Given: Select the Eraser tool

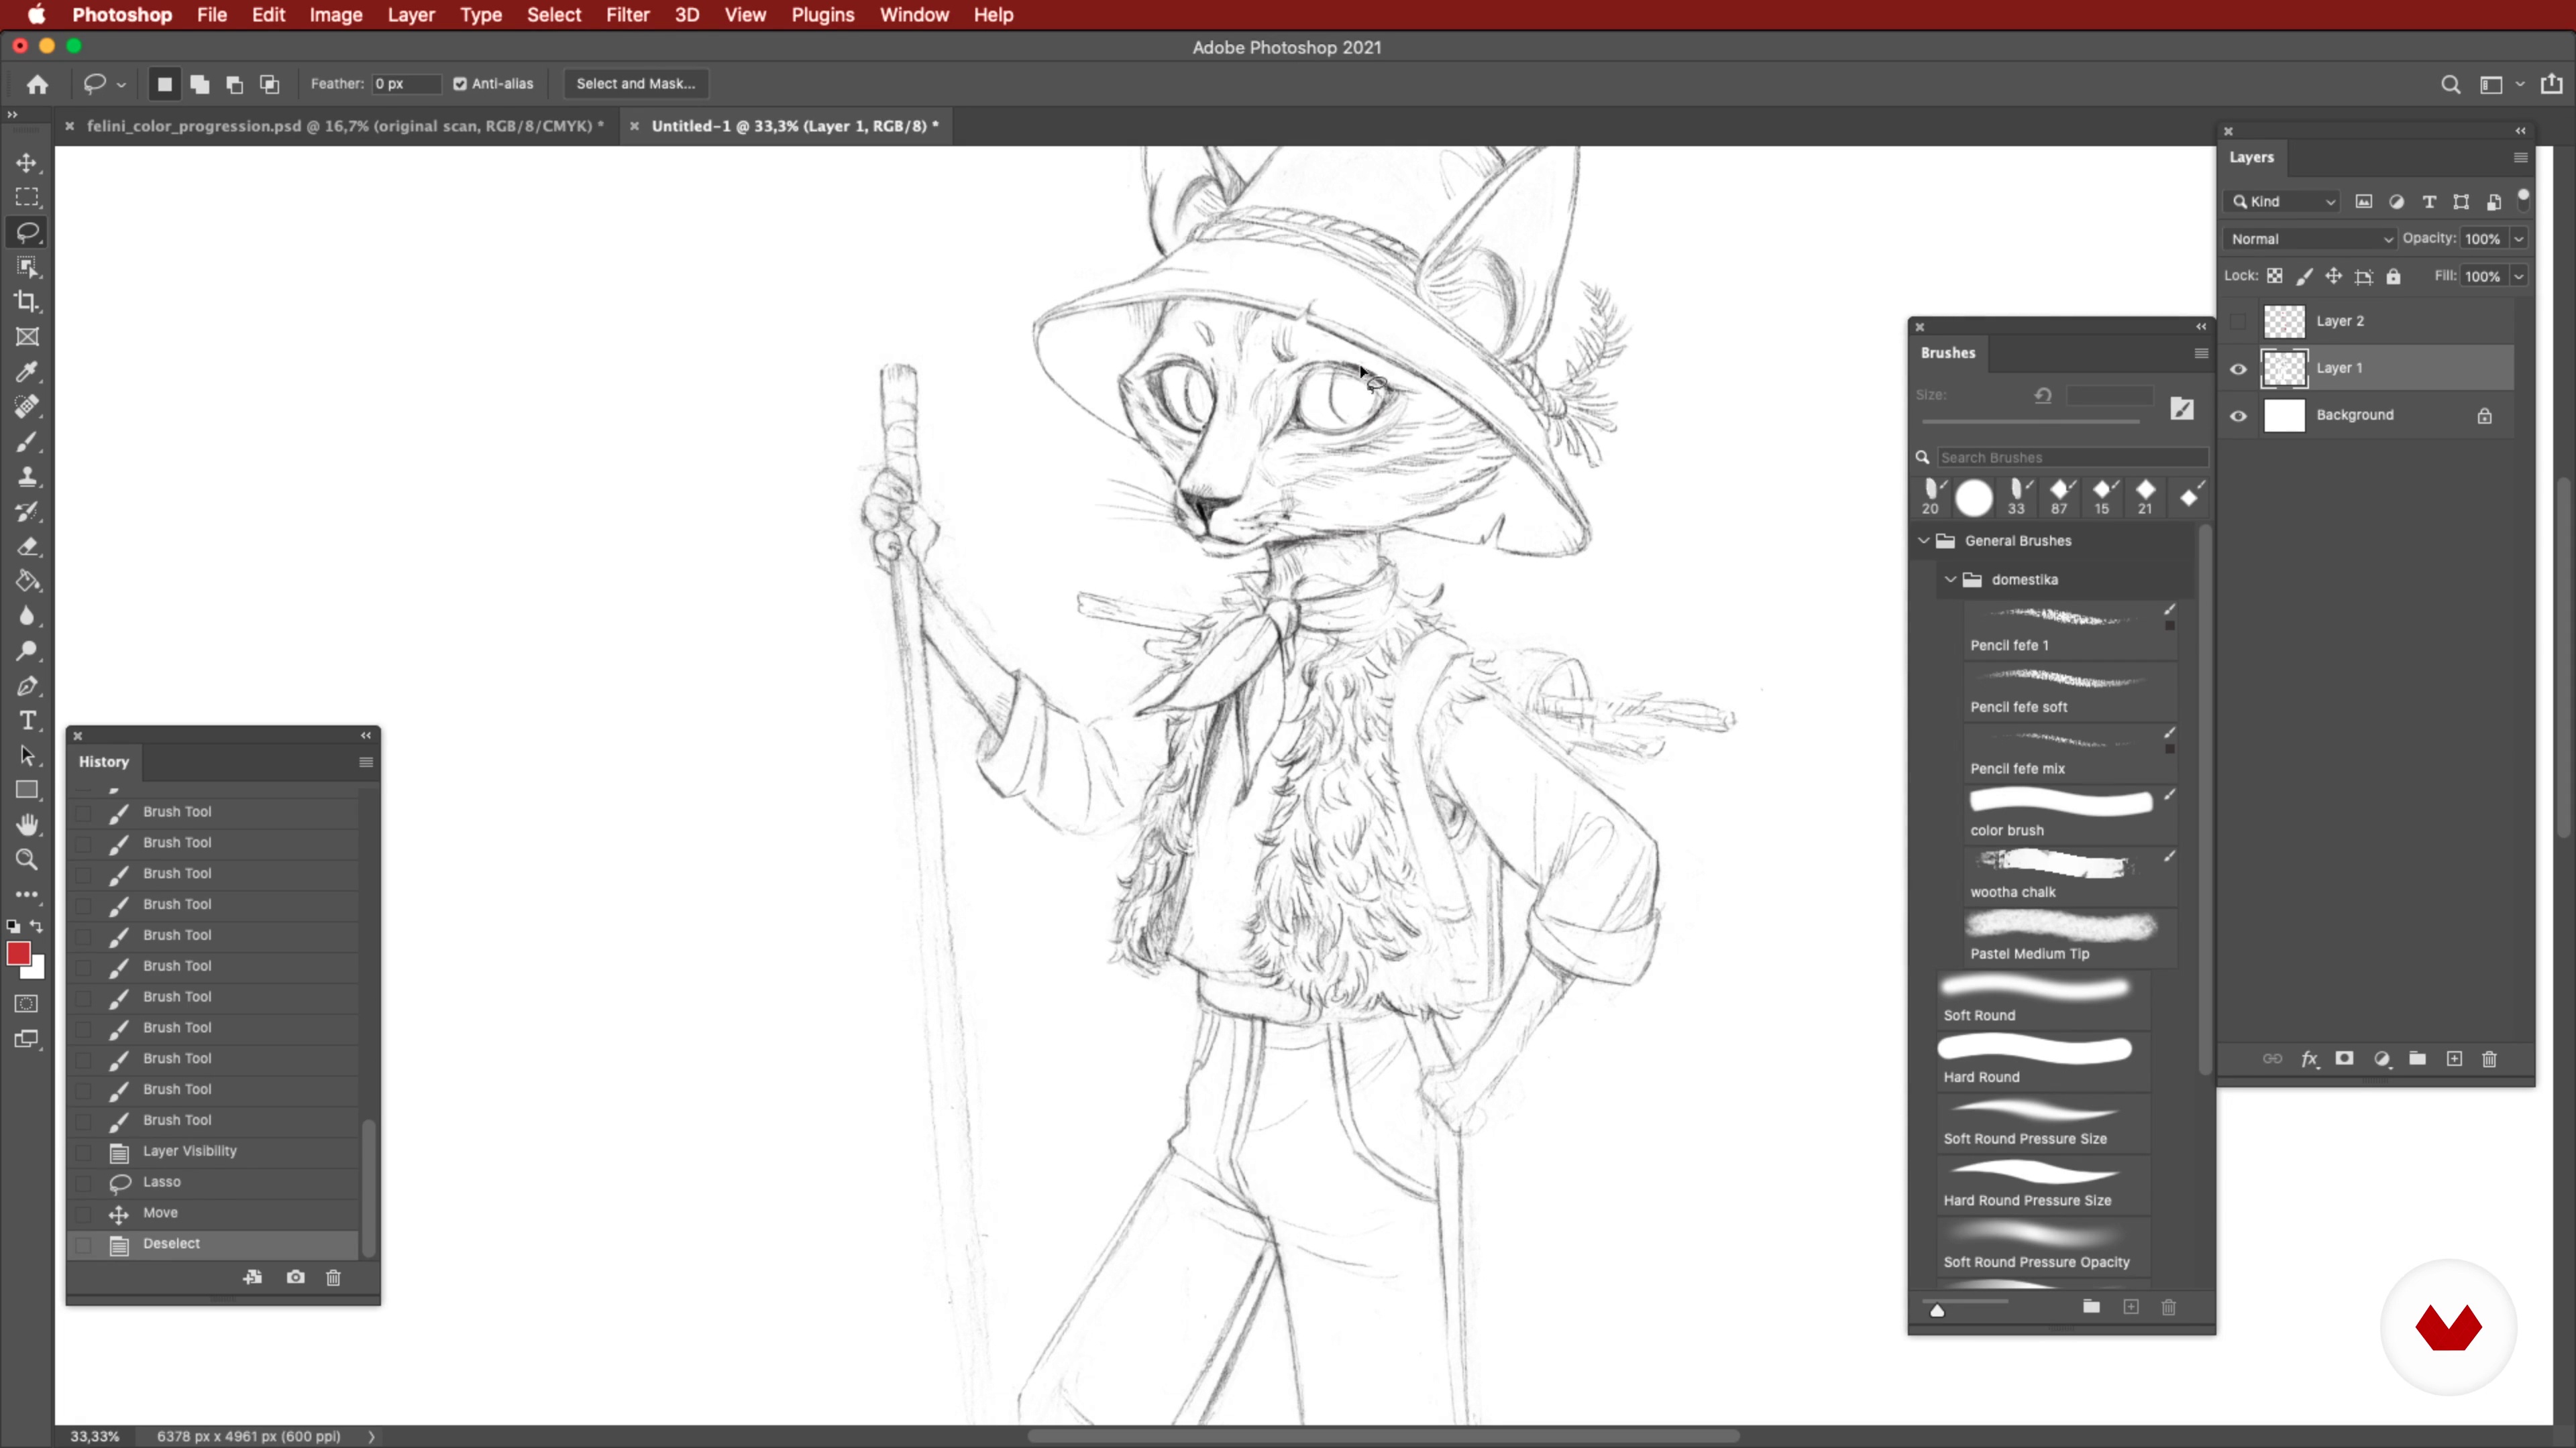Looking at the screenshot, I should tap(27, 546).
